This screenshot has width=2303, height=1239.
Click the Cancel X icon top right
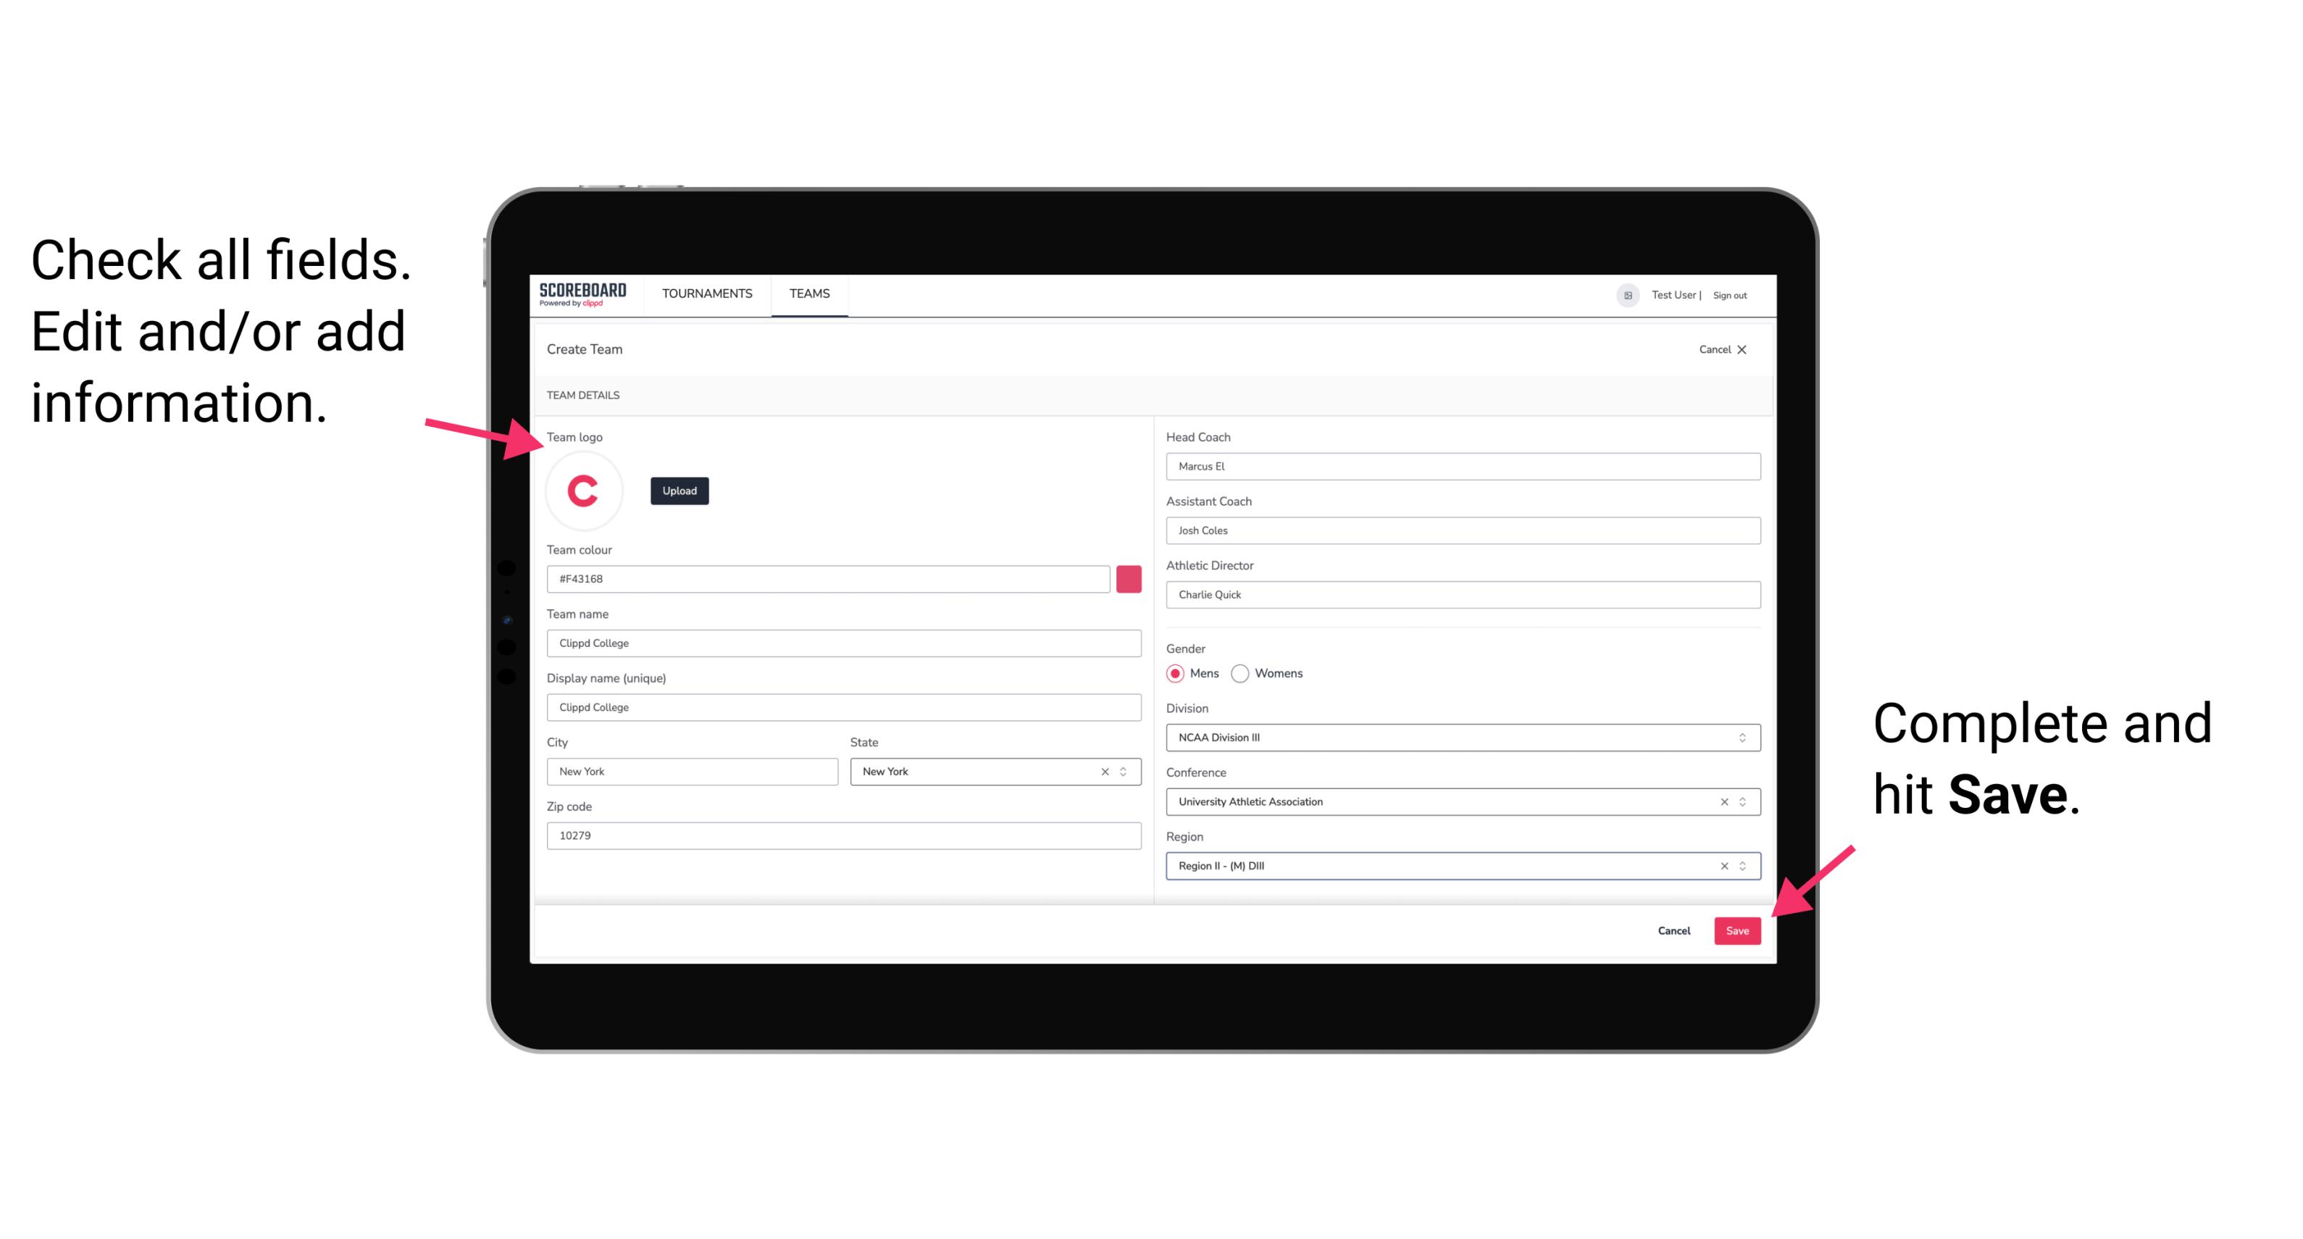1751,348
